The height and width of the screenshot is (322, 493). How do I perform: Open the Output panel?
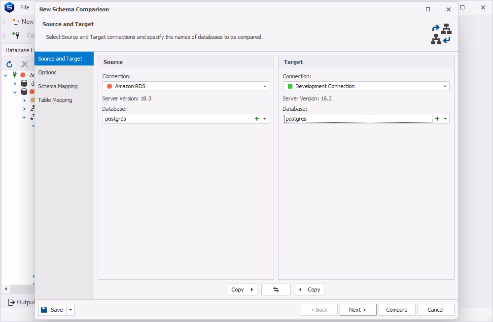[21, 302]
